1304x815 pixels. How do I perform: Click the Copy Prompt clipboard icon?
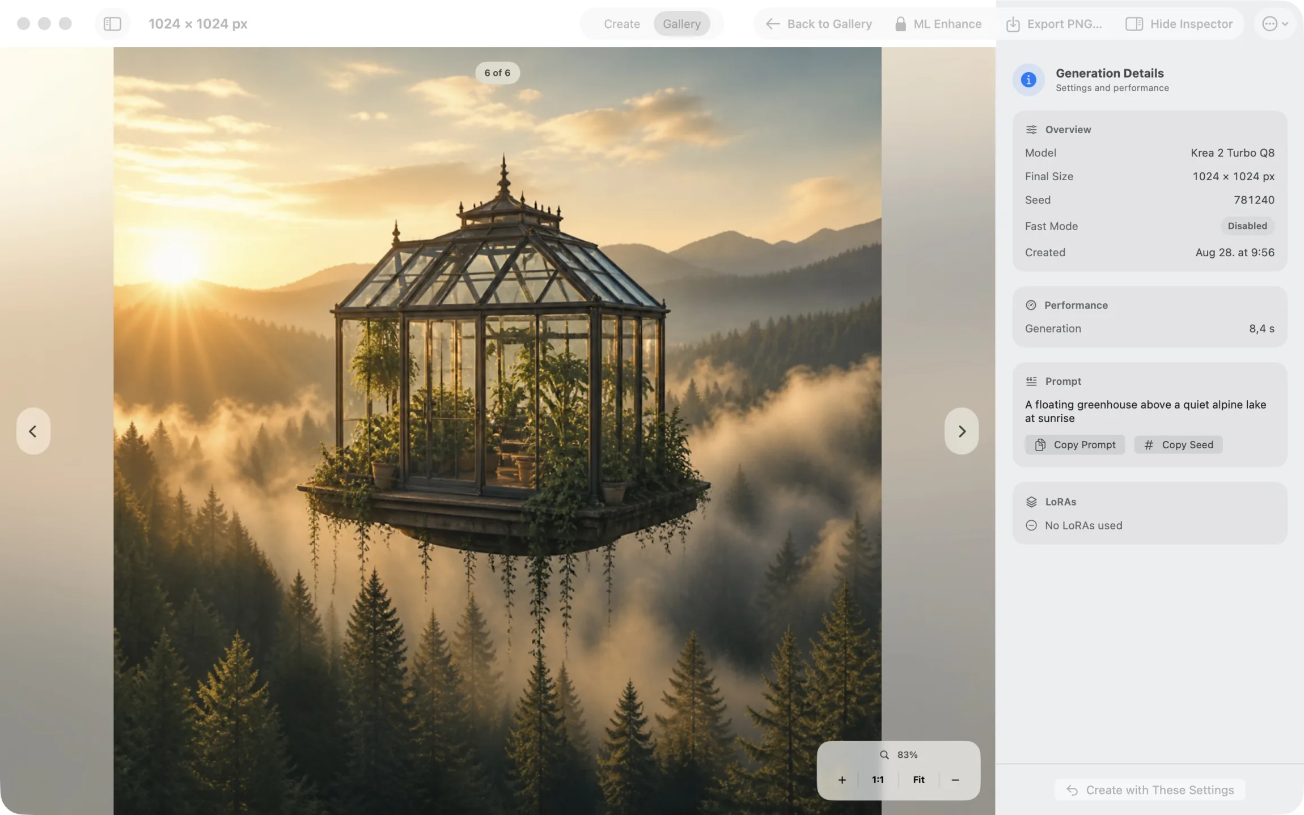point(1040,445)
